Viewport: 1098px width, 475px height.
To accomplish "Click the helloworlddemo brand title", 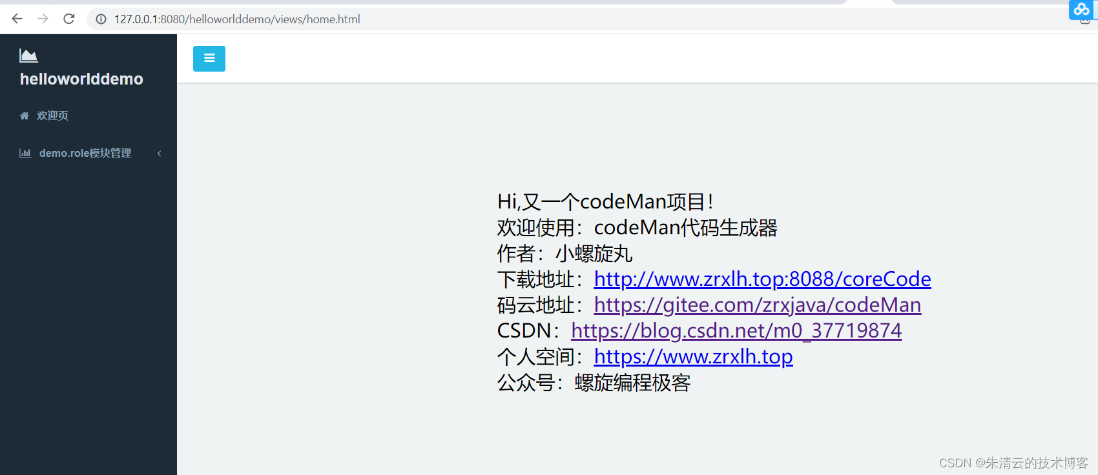I will [81, 79].
